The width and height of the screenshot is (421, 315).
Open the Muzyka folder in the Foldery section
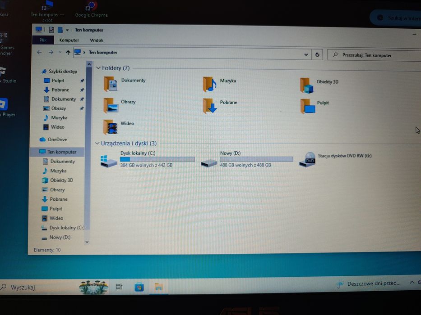219,84
